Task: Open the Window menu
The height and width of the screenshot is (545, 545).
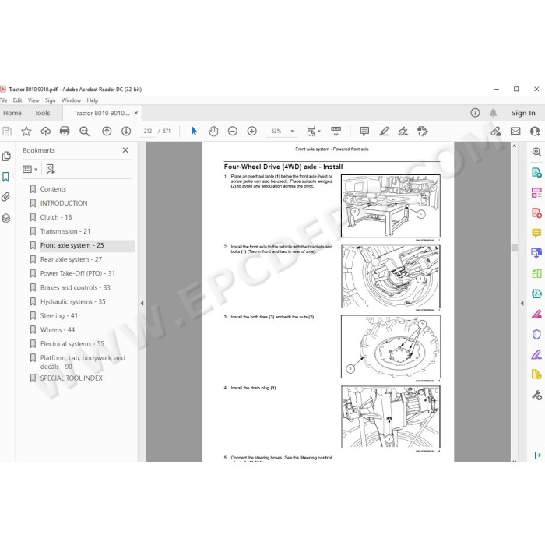Action: tap(71, 100)
